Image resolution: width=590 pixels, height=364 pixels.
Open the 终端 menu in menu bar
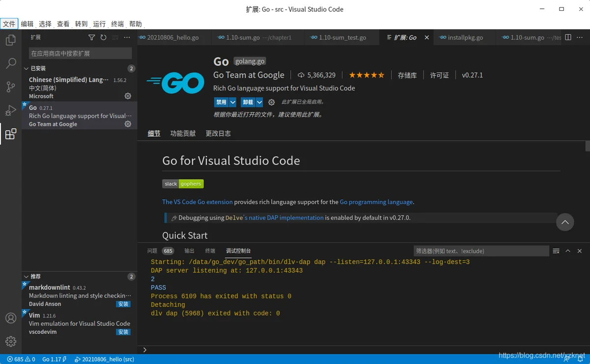pos(118,24)
